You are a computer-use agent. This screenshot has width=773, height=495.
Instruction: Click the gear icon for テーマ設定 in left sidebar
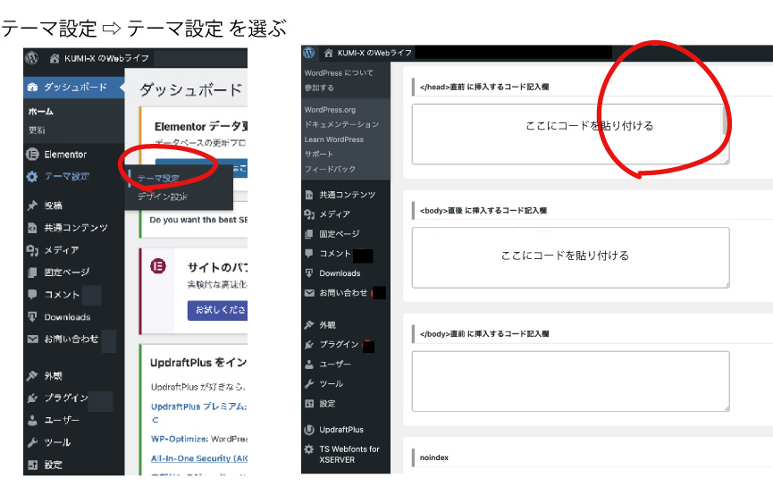coord(32,177)
